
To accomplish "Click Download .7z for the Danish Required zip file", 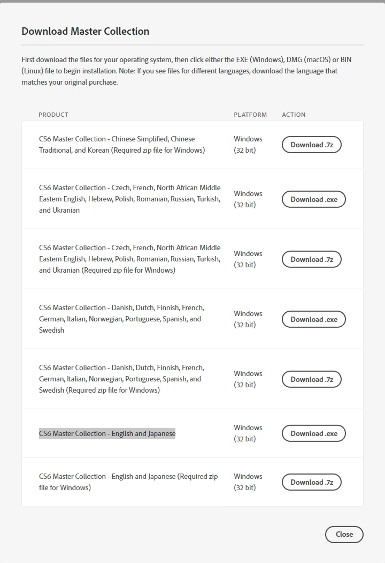I will pos(311,379).
